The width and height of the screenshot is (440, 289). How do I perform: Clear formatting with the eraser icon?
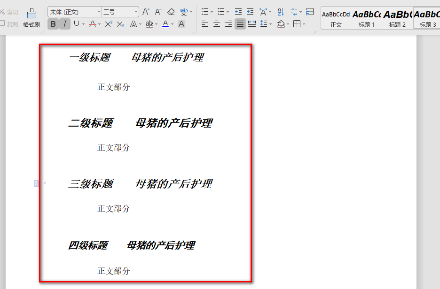point(171,12)
